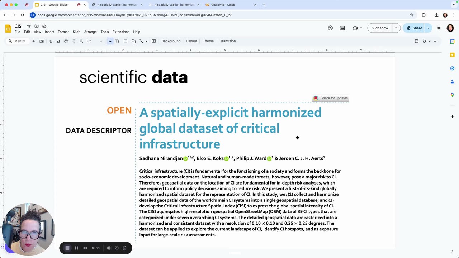The image size is (459, 258).
Task: Open the Insert menu
Action: click(x=49, y=32)
